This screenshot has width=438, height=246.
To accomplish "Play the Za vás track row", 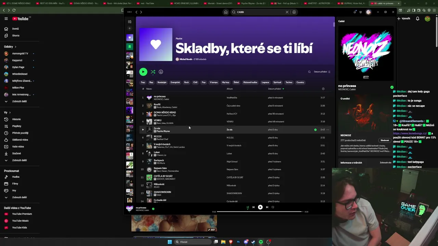I will (143, 129).
